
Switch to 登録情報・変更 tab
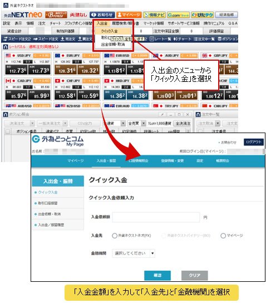(x=172, y=161)
